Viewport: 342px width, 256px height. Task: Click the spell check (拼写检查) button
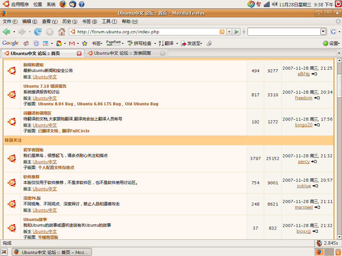(139, 43)
